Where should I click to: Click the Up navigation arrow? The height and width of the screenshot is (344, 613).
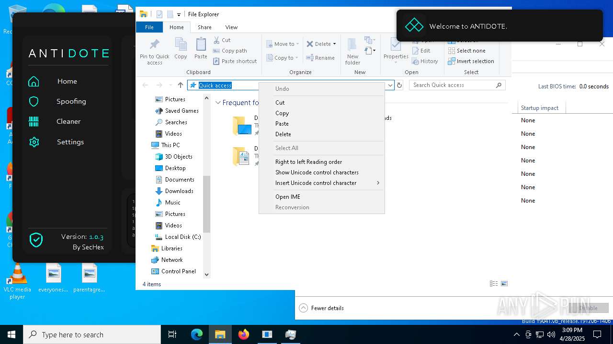click(x=181, y=85)
